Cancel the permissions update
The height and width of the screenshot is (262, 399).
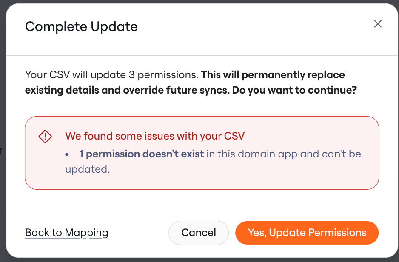coord(199,233)
